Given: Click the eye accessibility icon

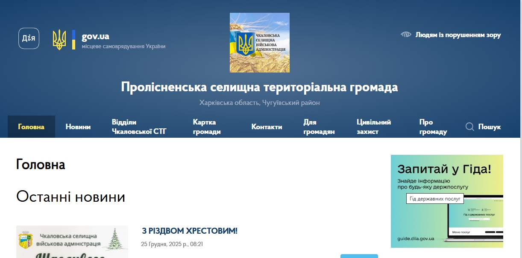Looking at the screenshot, I should coord(406,35).
